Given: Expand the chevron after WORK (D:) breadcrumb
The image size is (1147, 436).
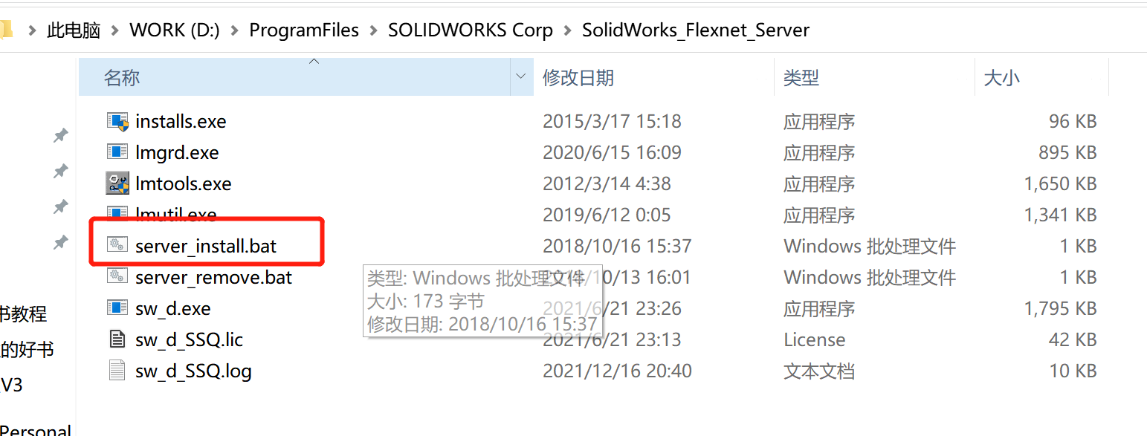Looking at the screenshot, I should pos(234,30).
